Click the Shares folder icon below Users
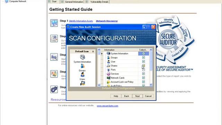222x125 pixels. pyautogui.click(x=83, y=83)
